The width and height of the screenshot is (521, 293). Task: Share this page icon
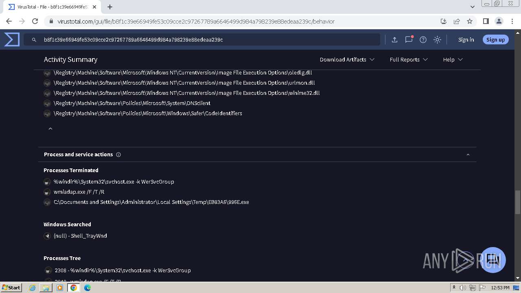457,21
